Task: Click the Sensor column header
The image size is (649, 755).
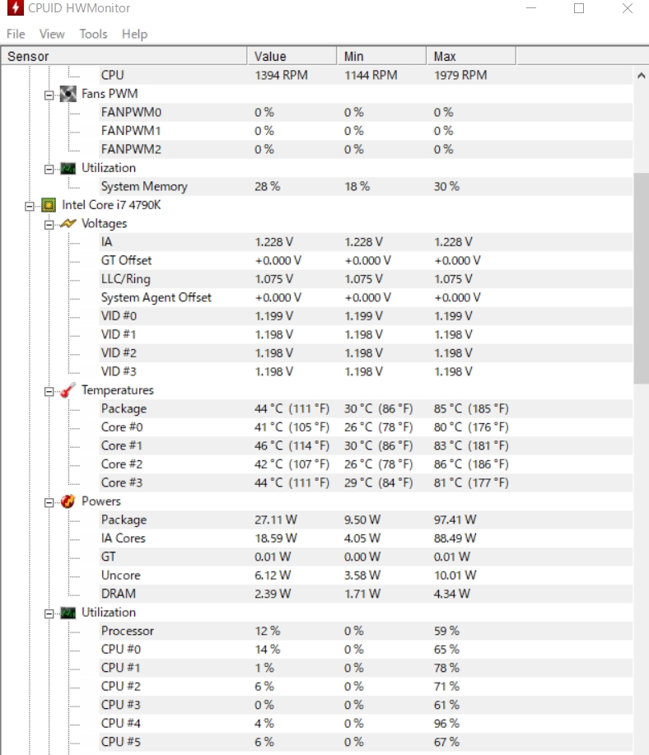Action: click(x=124, y=56)
